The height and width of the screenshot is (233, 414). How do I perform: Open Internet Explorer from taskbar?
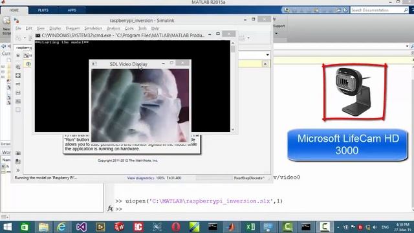click(x=62, y=227)
